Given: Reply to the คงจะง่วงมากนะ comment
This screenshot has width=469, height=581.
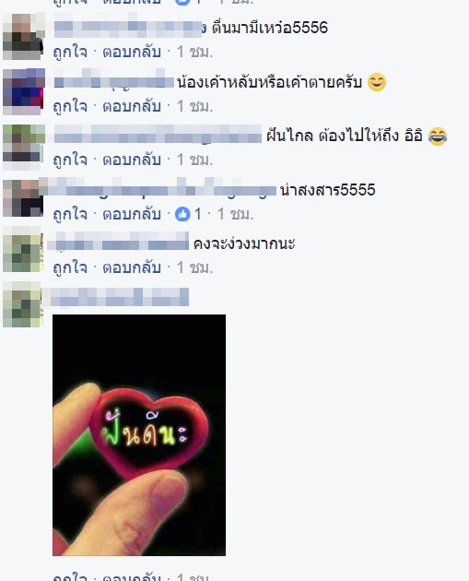Looking at the screenshot, I should [x=132, y=267].
